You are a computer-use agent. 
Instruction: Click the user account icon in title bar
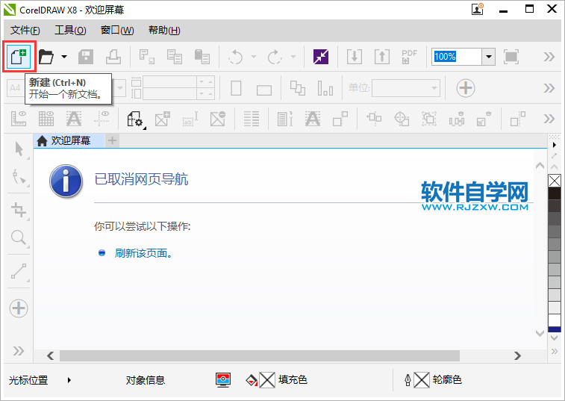pyautogui.click(x=478, y=10)
